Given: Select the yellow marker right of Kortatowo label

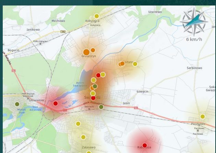Looking at the screenshot, I should click(135, 64).
